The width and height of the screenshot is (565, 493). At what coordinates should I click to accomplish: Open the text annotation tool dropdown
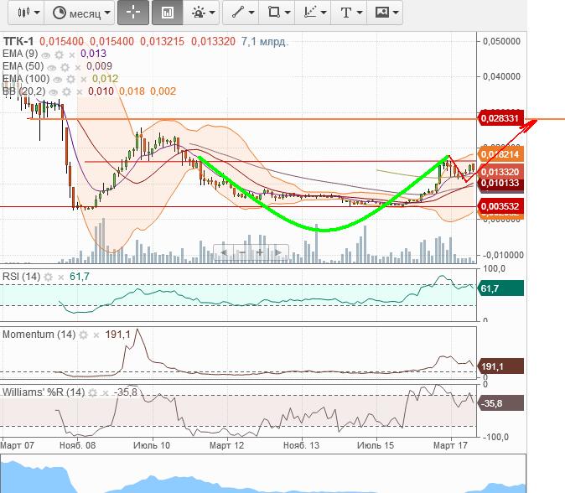click(x=350, y=13)
